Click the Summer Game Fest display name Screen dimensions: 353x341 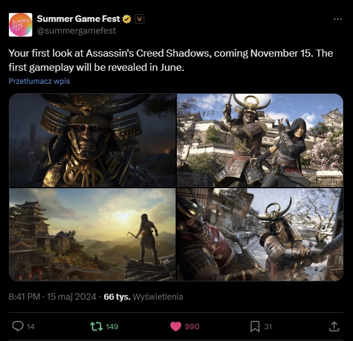[78, 19]
